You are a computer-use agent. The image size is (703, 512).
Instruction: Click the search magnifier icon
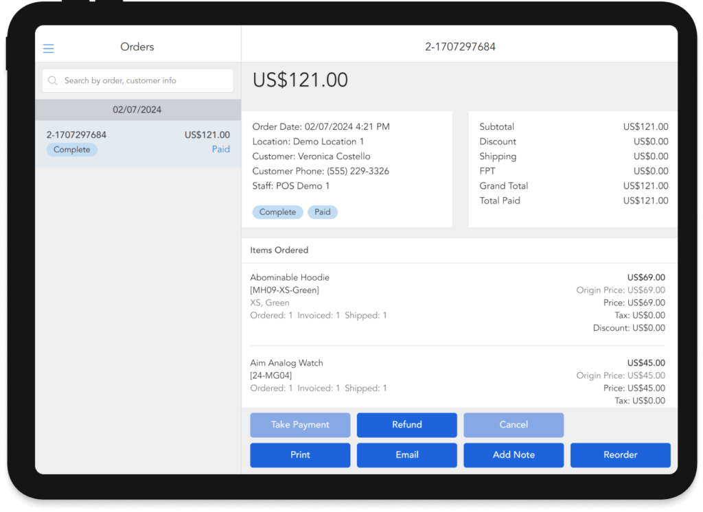point(53,80)
